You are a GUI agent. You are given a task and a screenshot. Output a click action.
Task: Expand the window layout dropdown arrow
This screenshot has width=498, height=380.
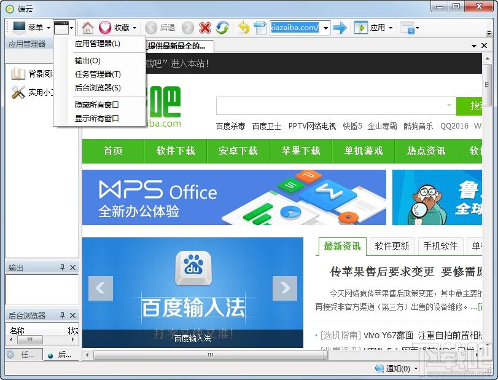point(72,28)
